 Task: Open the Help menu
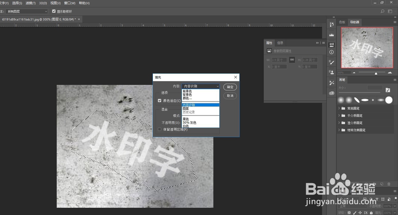[x=84, y=3]
